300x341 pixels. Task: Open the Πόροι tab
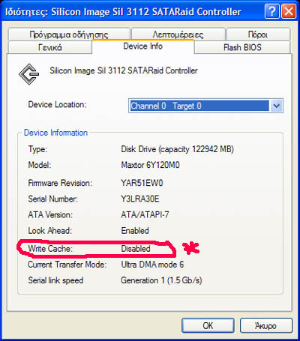[258, 34]
